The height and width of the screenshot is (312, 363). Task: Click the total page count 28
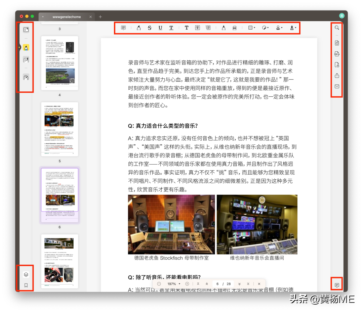click(x=229, y=284)
